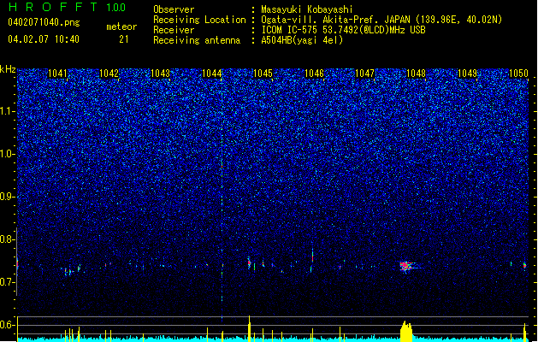
Task: Click the 1048 time marker
Action: pyautogui.click(x=416, y=74)
